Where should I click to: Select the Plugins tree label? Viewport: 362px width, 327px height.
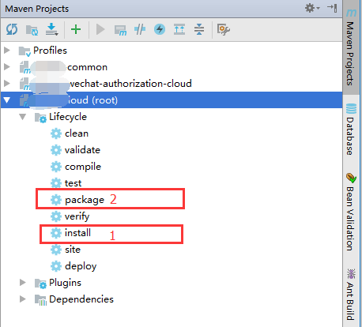coord(65,283)
